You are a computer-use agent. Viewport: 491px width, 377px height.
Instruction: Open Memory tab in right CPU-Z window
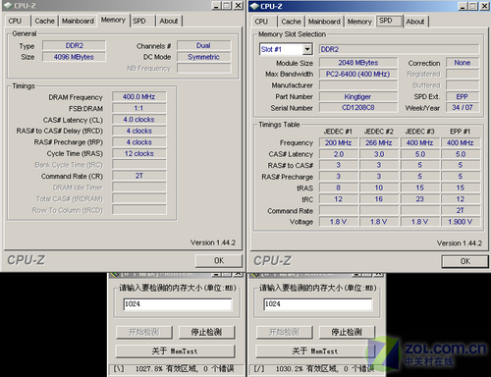tap(359, 22)
